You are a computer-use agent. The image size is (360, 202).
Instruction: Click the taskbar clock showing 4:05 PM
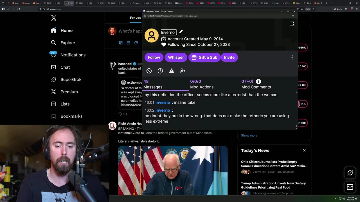(x=350, y=199)
